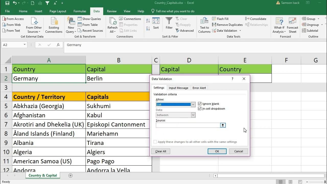
Task: Select cell containing Pago Pago
Action: [x=119, y=161]
